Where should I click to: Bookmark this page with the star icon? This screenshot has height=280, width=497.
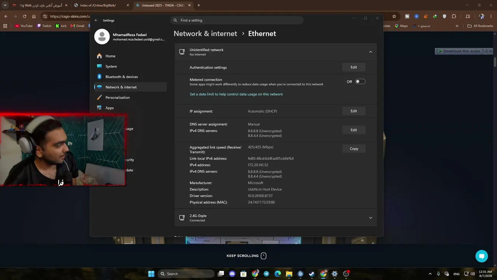tap(394, 16)
